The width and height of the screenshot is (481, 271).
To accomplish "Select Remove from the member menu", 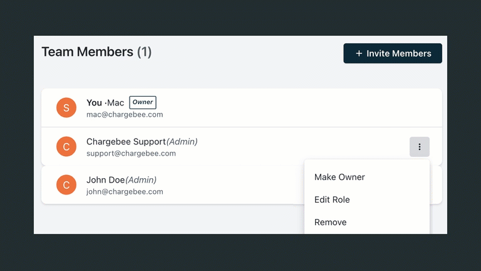I will point(330,222).
